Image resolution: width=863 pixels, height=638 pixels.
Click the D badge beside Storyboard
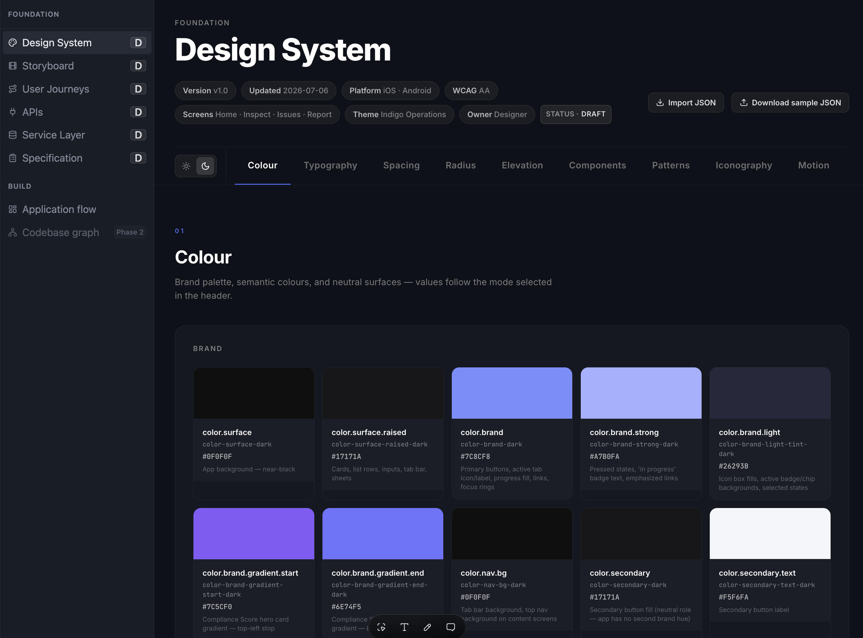coord(138,66)
